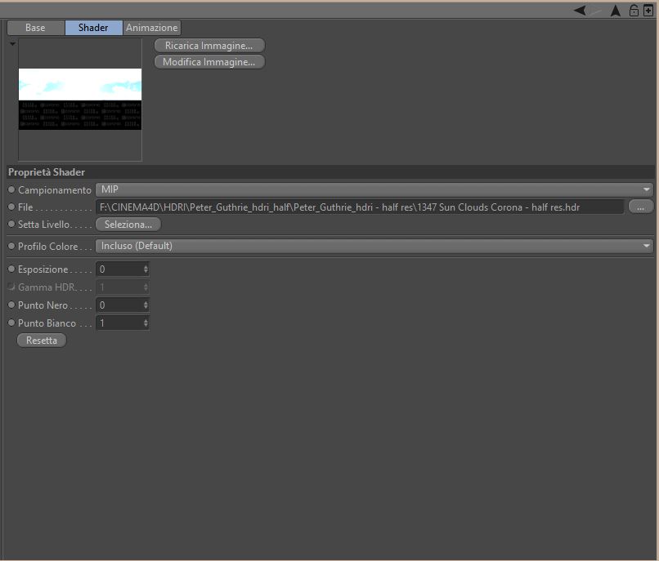The height and width of the screenshot is (561, 659).
Task: Toggle the Setta Livello animation dot
Action: [11, 225]
